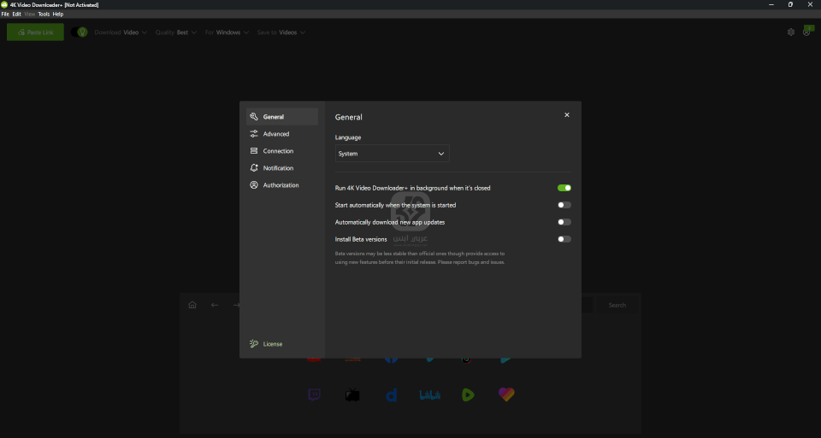Screen dimensions: 821x438
Task: Click the Language label
Action: [x=348, y=137]
